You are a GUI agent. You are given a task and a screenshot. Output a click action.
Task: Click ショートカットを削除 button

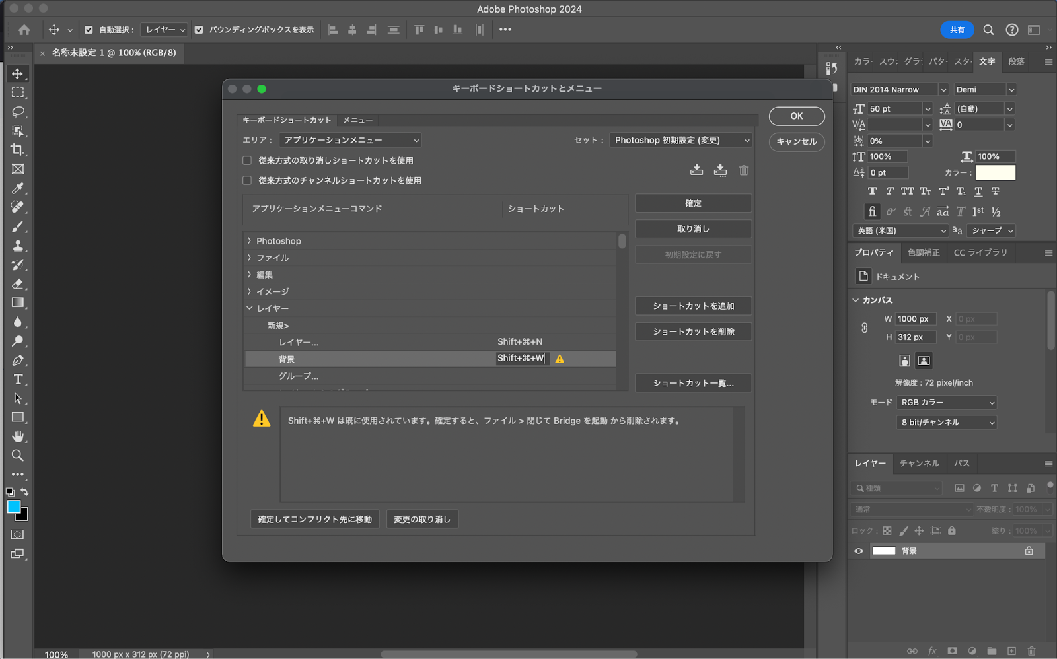pyautogui.click(x=693, y=331)
